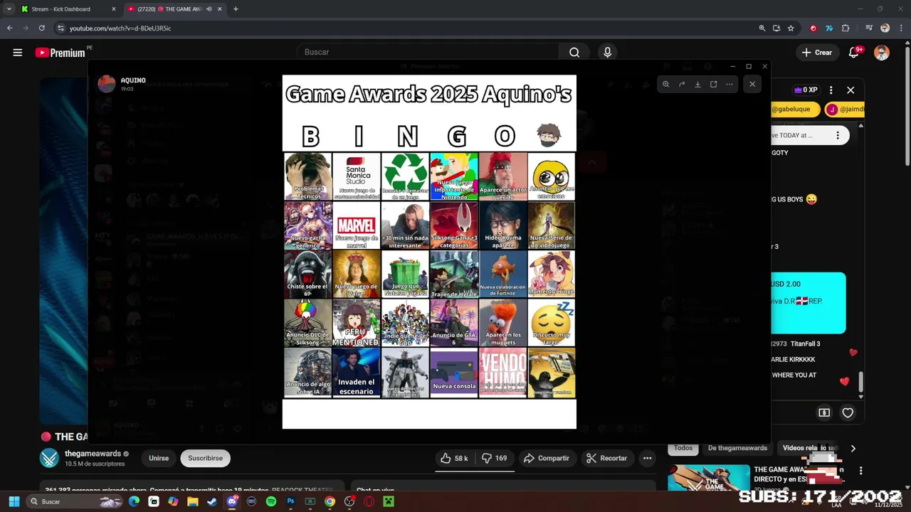The width and height of the screenshot is (911, 512).
Task: Open Steam from taskbar
Action: 212,501
